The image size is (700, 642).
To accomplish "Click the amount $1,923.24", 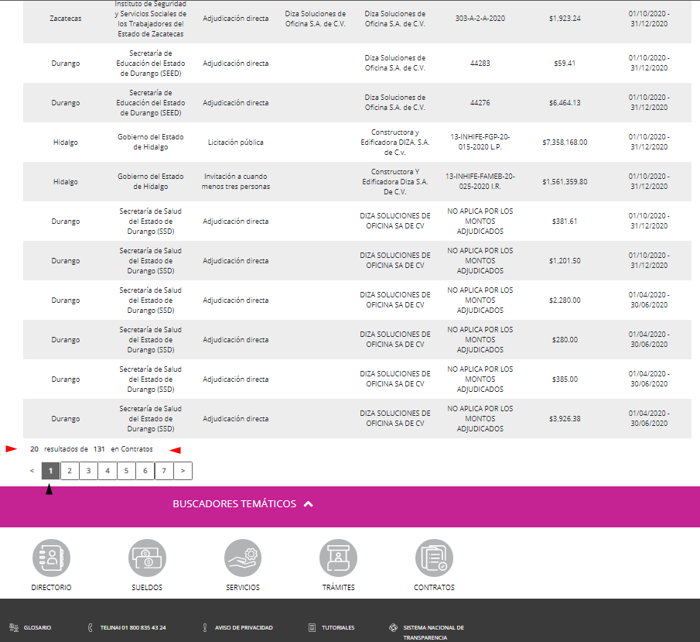I will pyautogui.click(x=565, y=19).
